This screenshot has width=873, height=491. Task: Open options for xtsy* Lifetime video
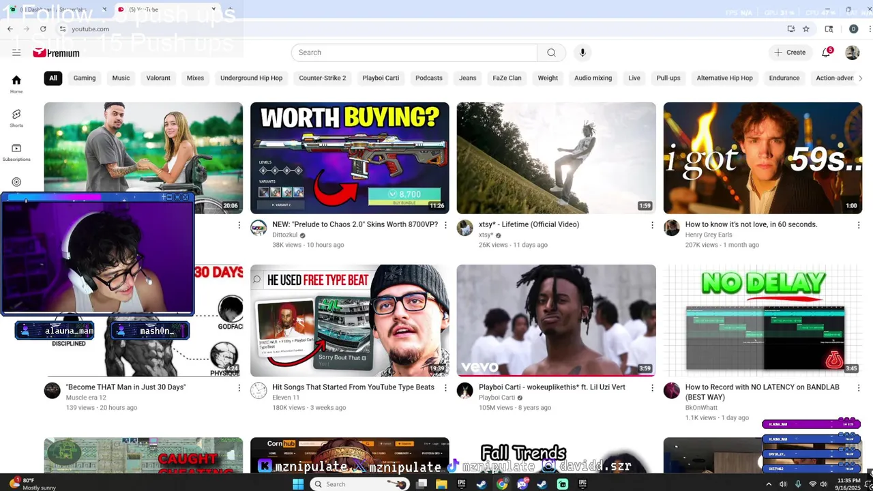(652, 224)
